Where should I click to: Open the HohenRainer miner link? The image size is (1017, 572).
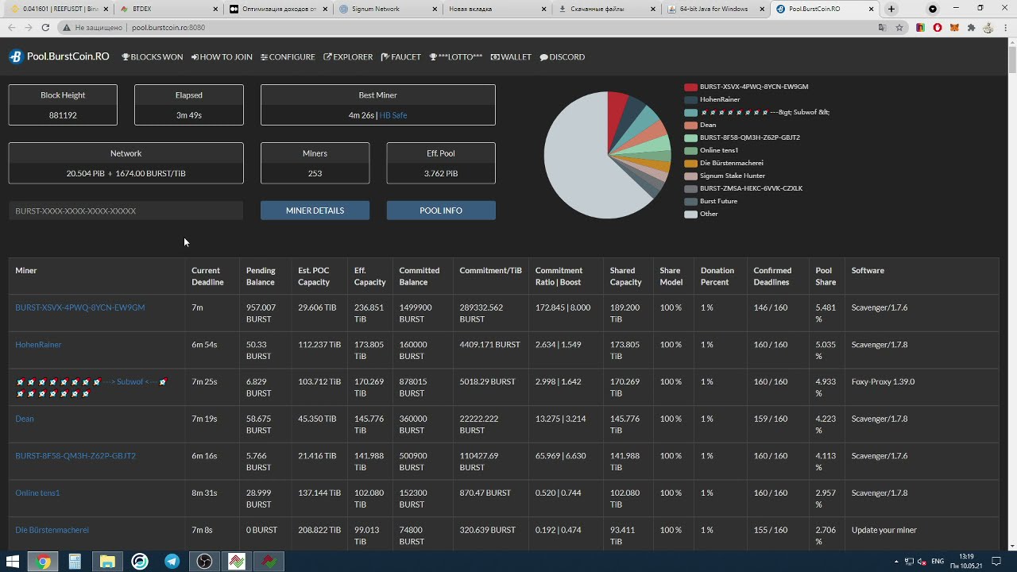click(x=38, y=345)
